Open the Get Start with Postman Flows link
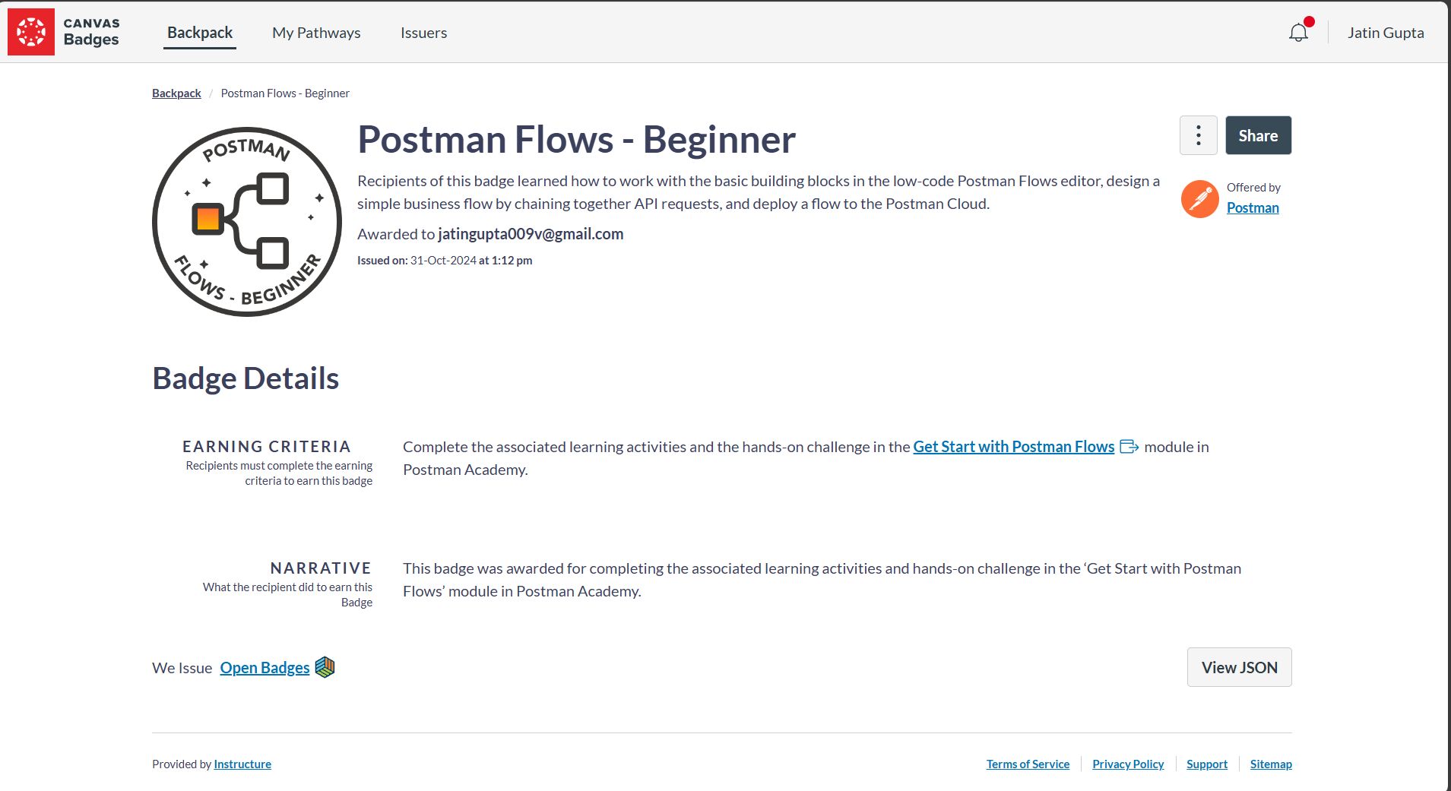 tap(1012, 447)
